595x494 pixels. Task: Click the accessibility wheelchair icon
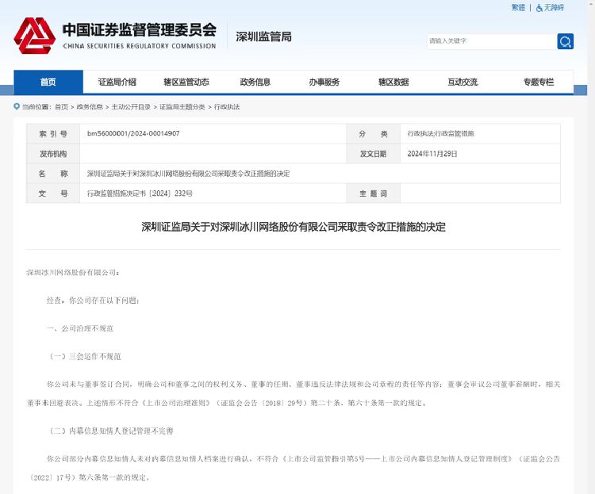[x=539, y=8]
